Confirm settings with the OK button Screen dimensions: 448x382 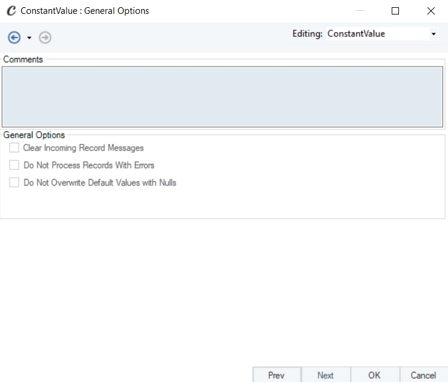[374, 375]
